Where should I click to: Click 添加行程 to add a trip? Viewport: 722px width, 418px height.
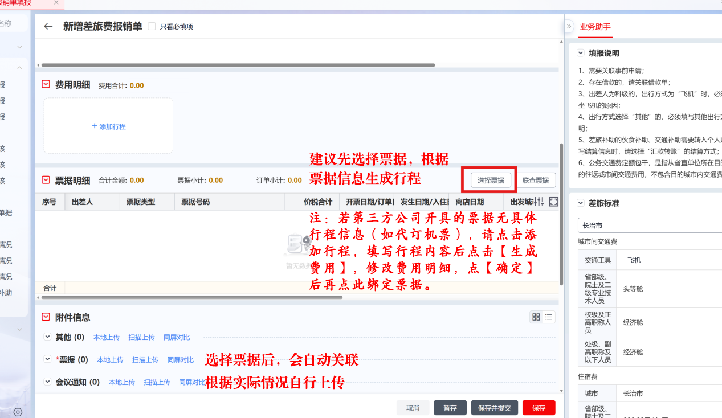pos(108,126)
